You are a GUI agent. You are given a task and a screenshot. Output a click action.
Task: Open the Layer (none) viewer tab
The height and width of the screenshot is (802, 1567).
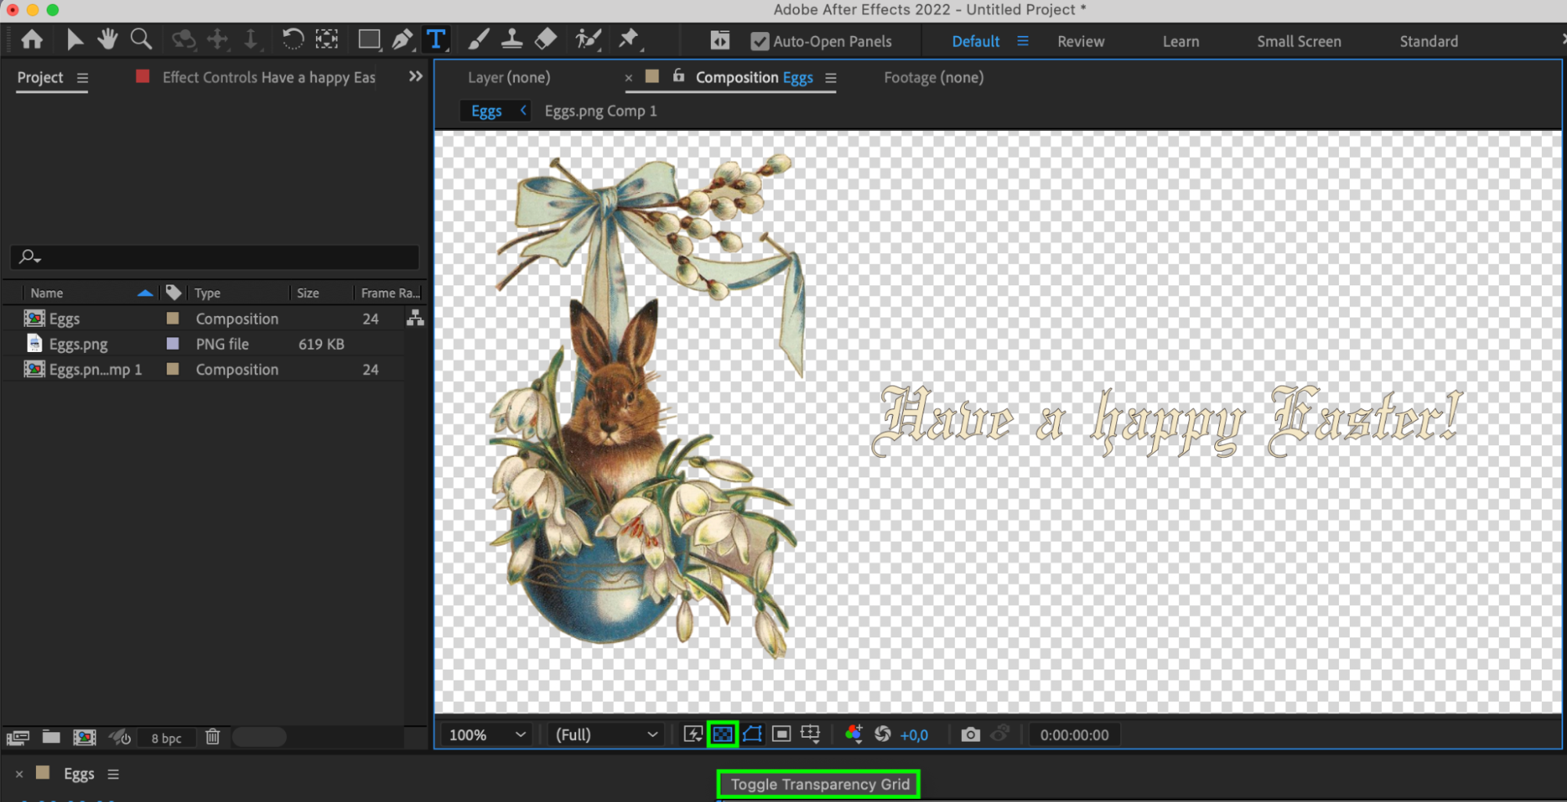(509, 78)
